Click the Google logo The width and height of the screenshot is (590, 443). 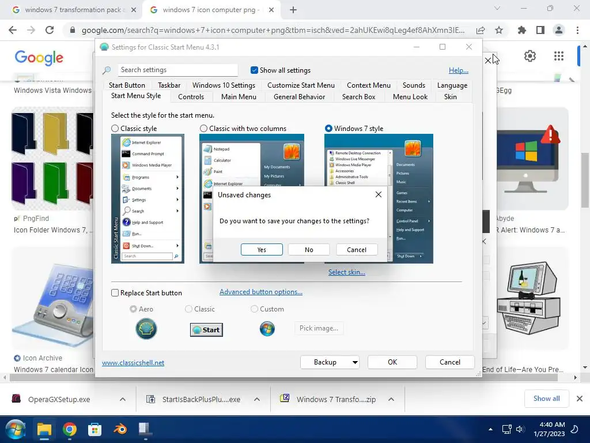[39, 58]
